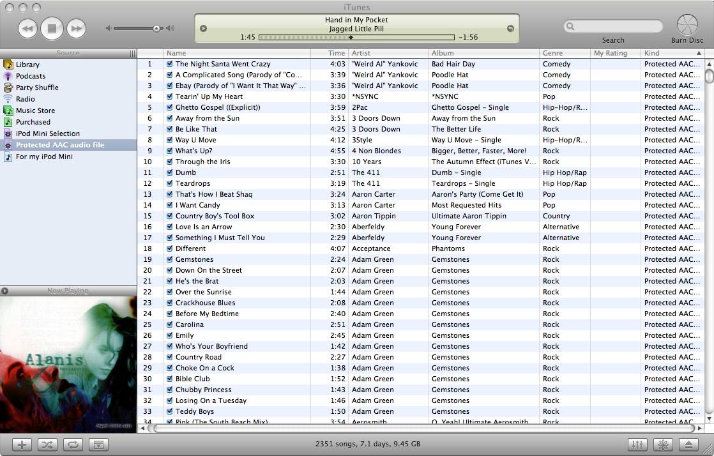Viewport: 714px width, 456px height.
Task: Click the vertical scrollbar thumb
Action: pyautogui.click(x=709, y=75)
